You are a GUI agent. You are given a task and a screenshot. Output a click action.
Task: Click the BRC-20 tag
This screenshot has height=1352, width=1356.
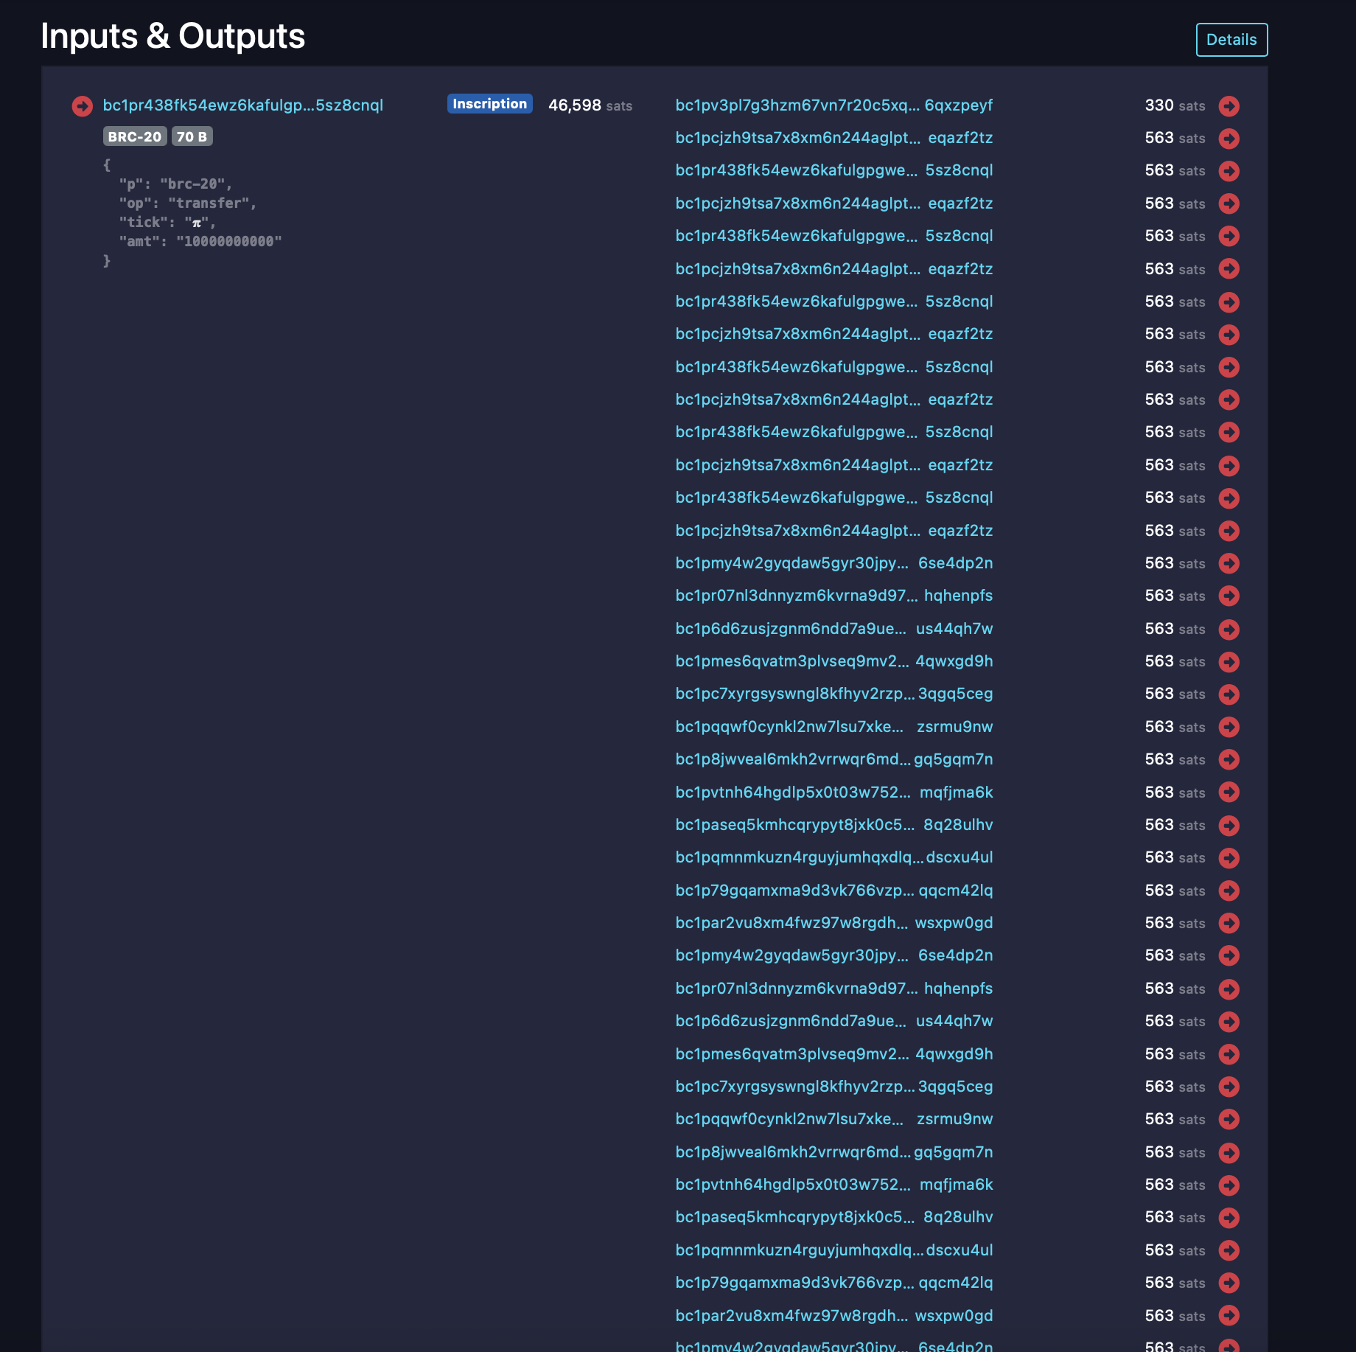(x=135, y=136)
